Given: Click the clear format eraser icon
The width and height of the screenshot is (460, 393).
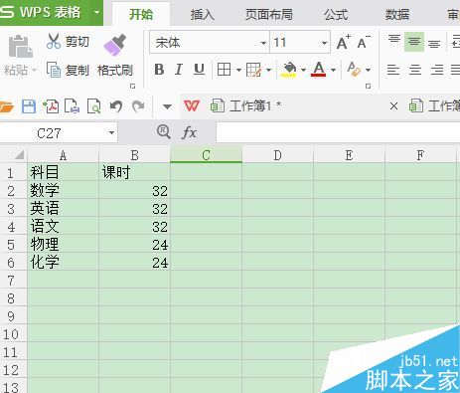Looking at the screenshot, I should coord(354,70).
